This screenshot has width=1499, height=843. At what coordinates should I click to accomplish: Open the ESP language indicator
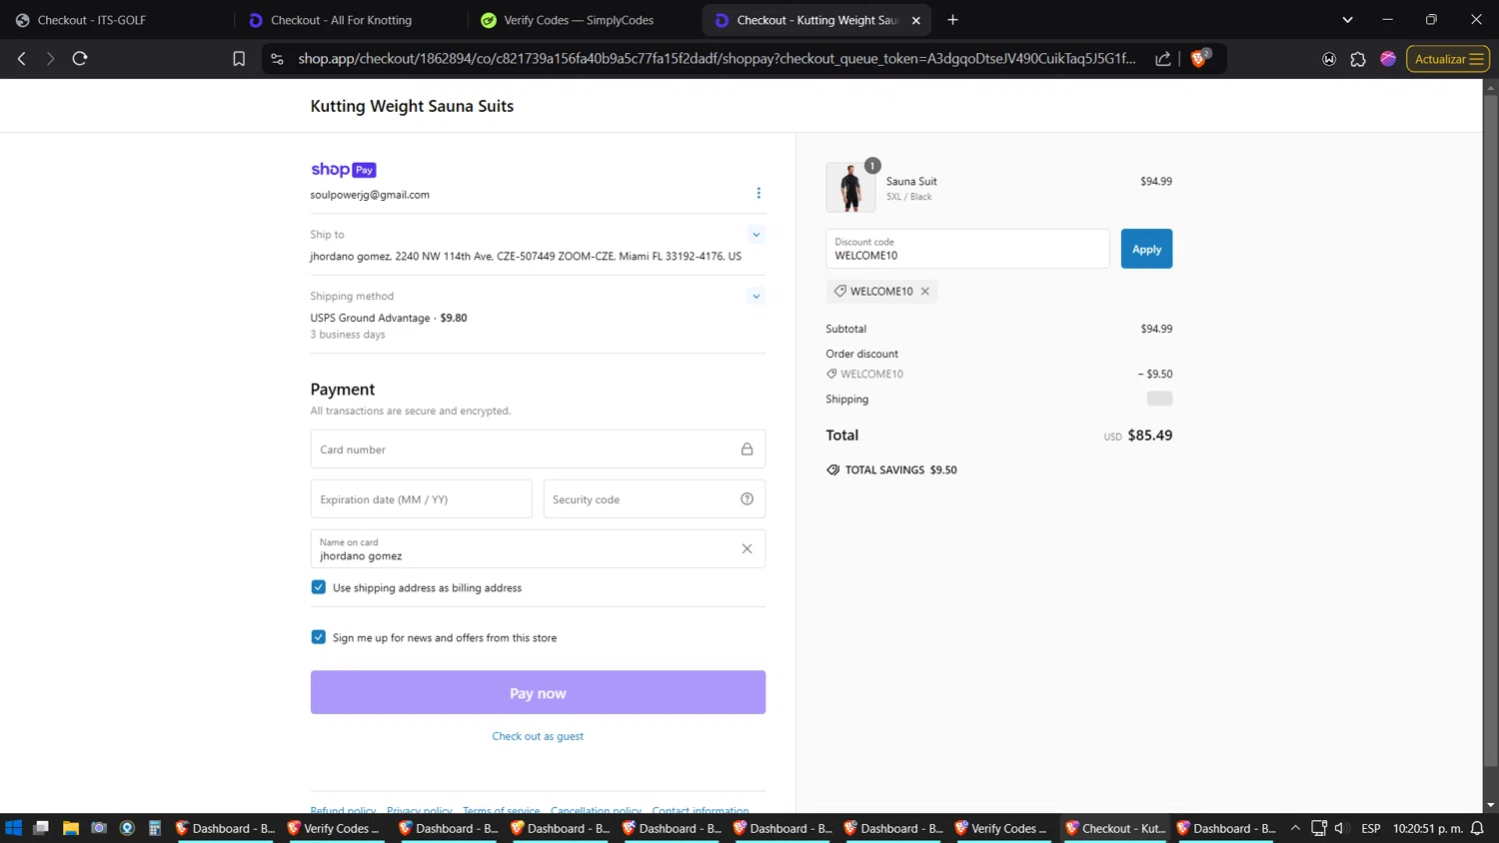point(1371,828)
